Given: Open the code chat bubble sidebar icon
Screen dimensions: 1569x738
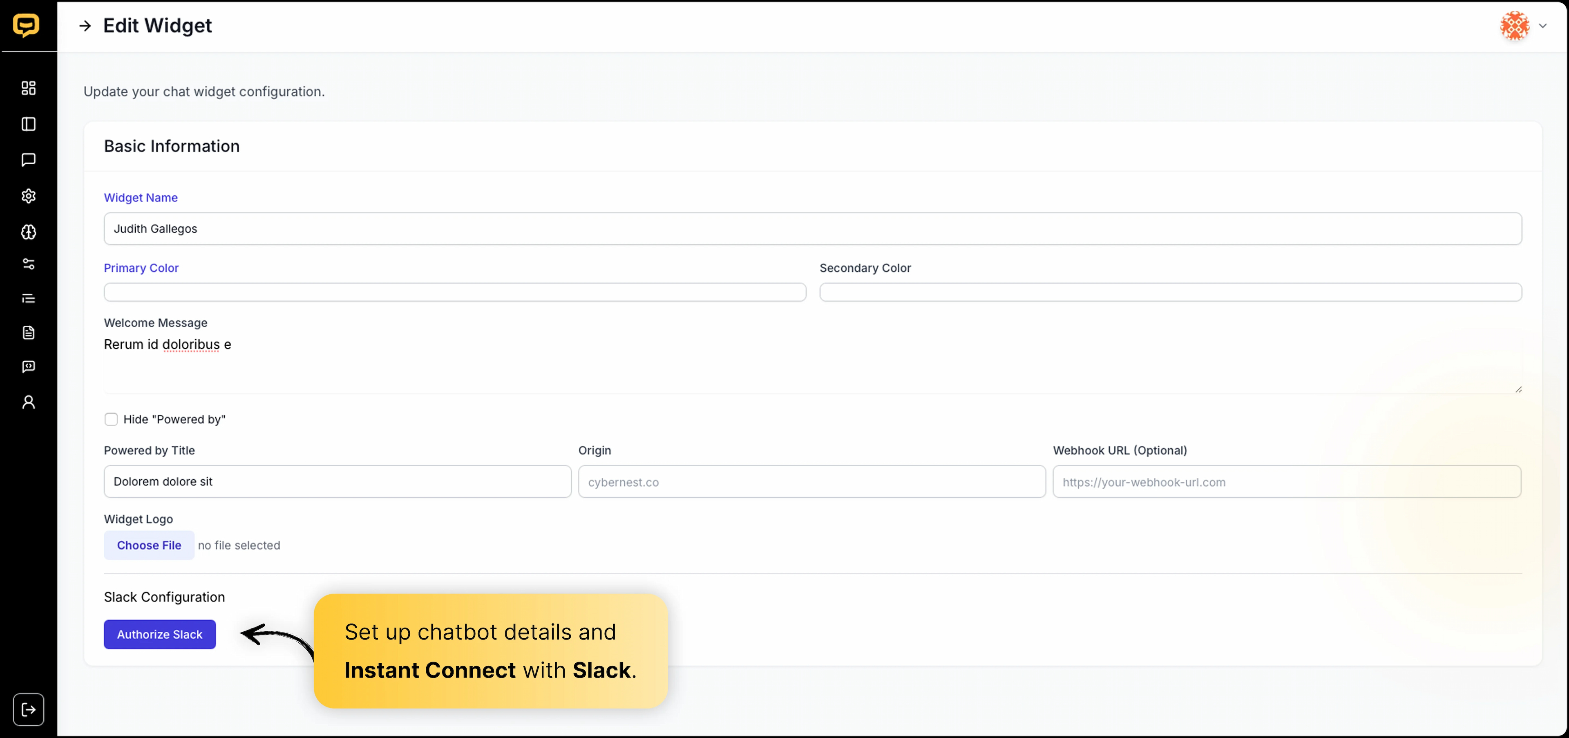Looking at the screenshot, I should point(29,367).
